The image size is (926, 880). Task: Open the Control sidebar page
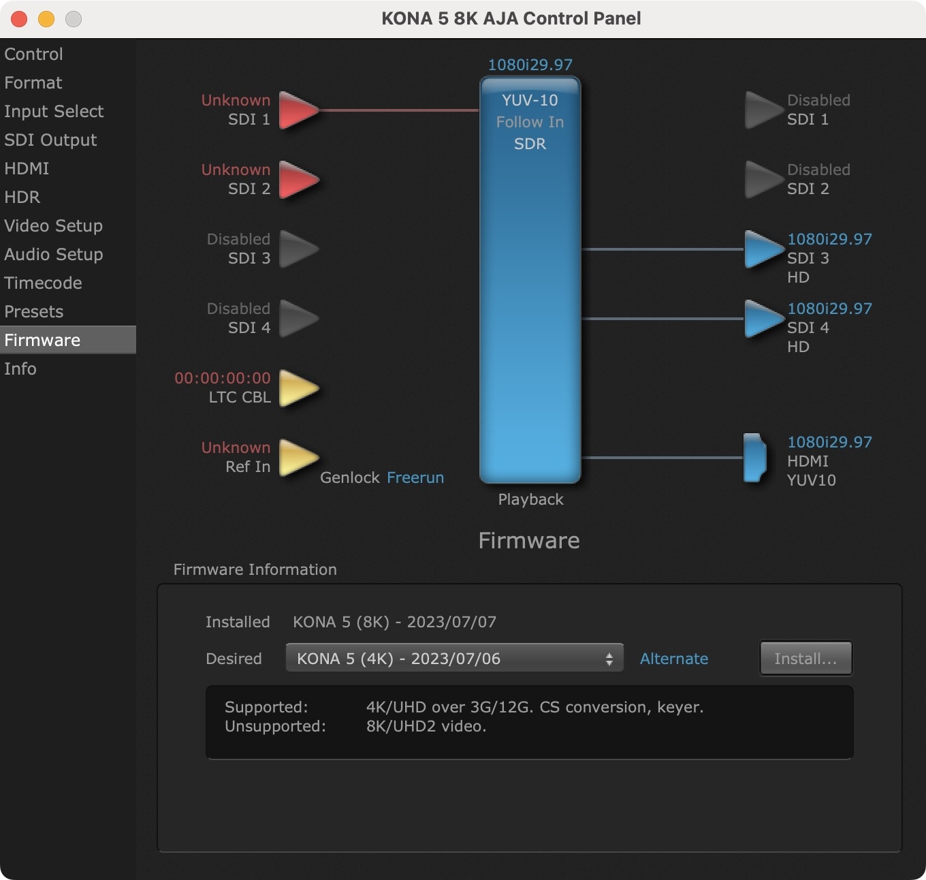point(68,54)
